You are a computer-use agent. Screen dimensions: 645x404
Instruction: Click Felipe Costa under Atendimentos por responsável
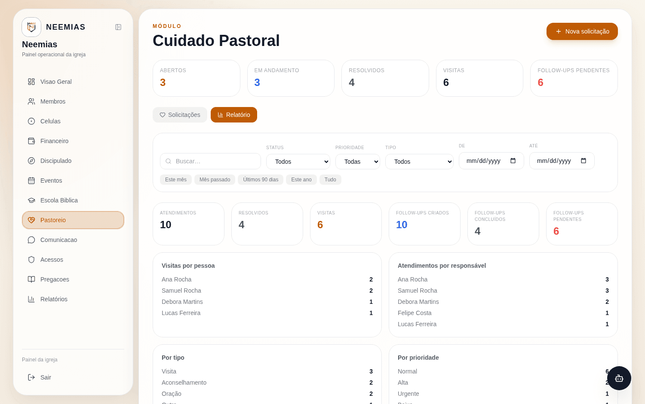coord(503,313)
